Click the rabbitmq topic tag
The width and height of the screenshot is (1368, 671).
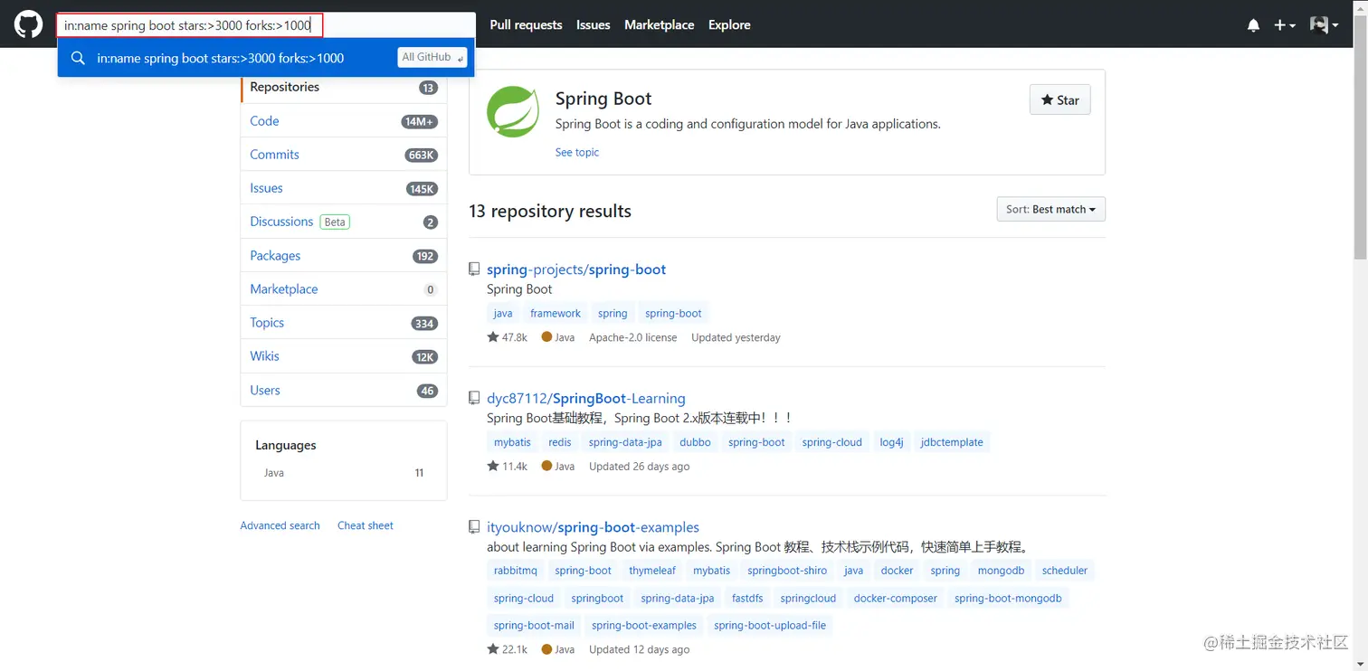(x=516, y=571)
